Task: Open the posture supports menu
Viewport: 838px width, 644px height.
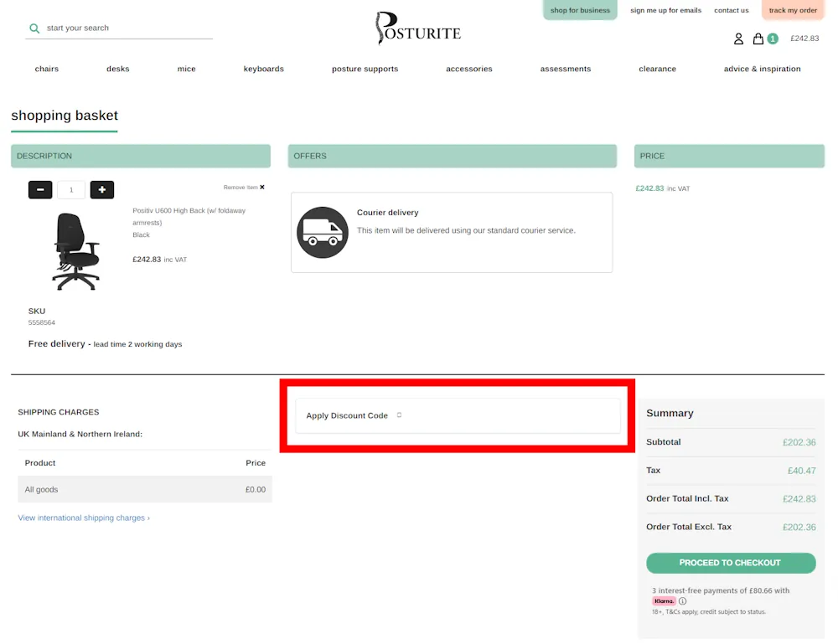Action: [365, 69]
